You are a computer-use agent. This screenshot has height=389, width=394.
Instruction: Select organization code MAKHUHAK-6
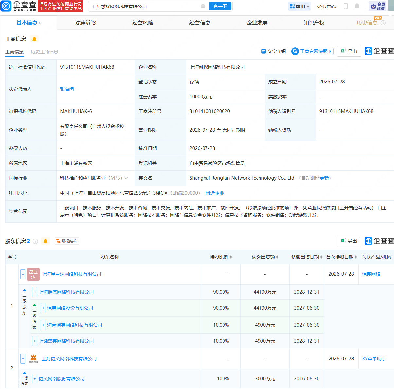[76, 111]
